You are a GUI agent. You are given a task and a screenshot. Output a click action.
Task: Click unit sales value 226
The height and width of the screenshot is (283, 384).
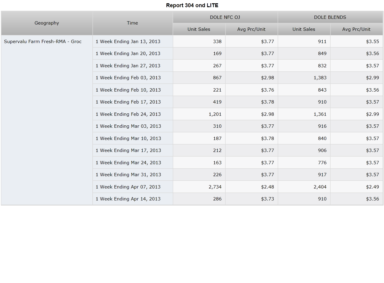199,175
